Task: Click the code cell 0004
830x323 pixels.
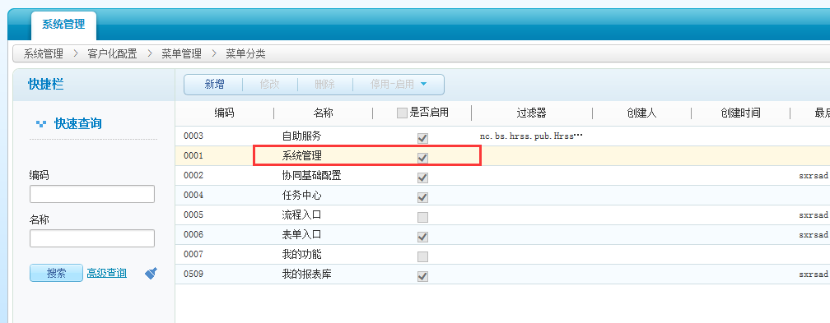Action: tap(194, 195)
